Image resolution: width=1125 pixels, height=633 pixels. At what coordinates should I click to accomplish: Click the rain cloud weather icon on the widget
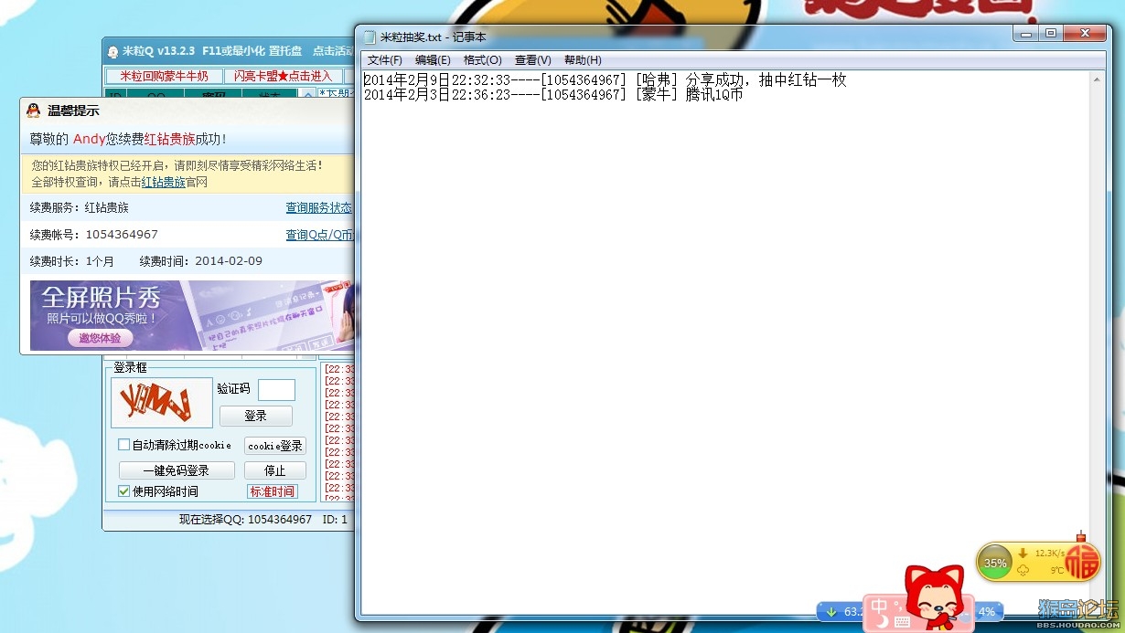pyautogui.click(x=1023, y=570)
